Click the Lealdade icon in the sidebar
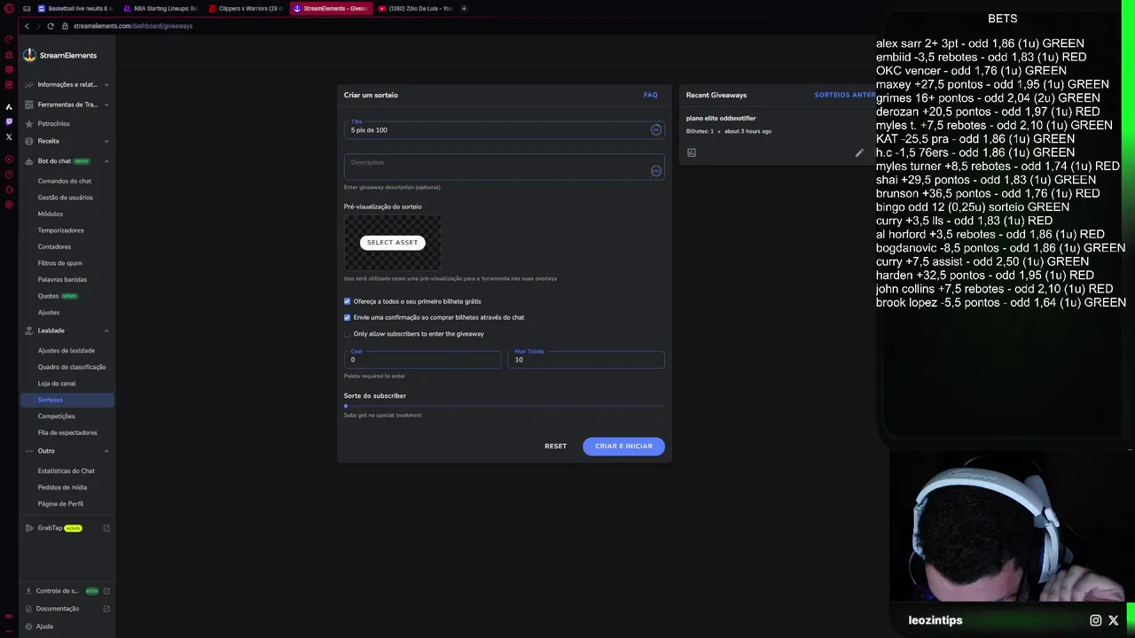1135x638 pixels. tap(29, 331)
